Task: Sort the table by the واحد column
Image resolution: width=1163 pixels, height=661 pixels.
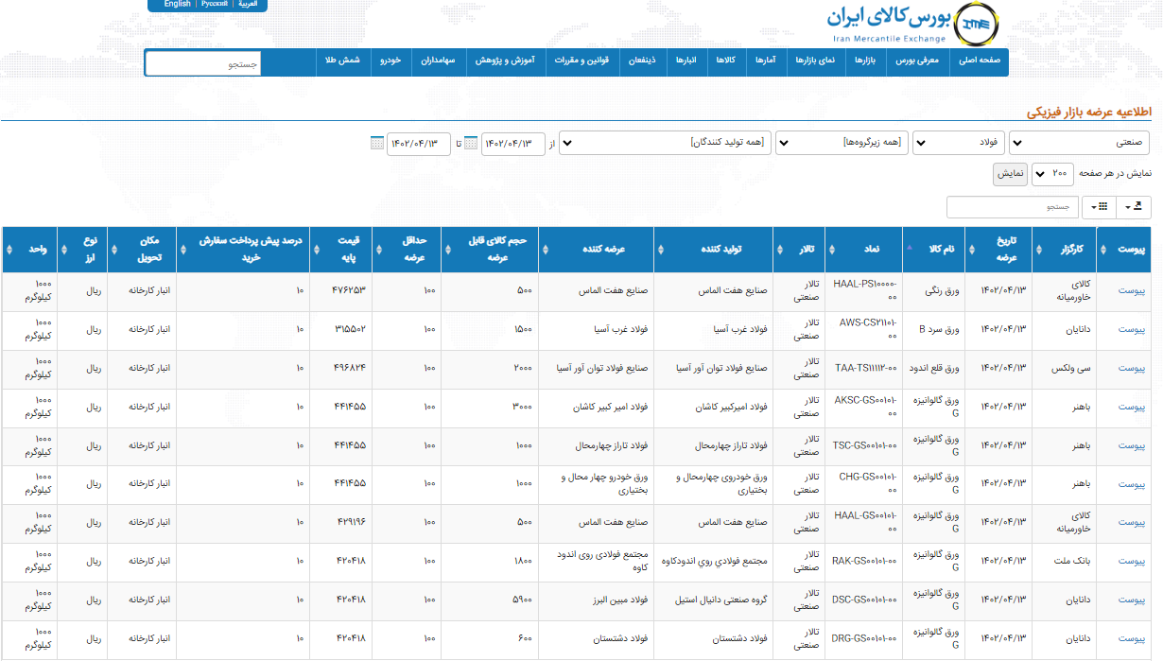Action: [30, 250]
